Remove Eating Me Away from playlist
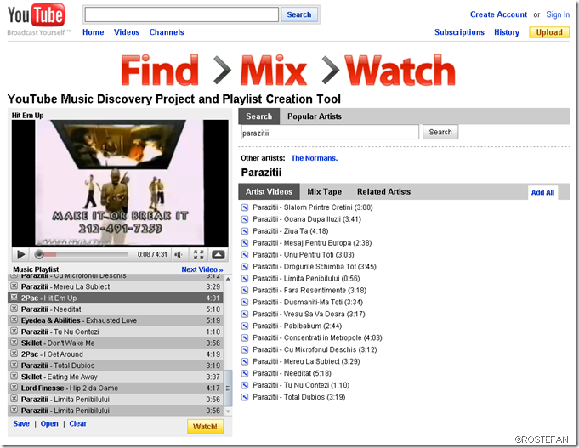This screenshot has width=579, height=448. click(14, 376)
